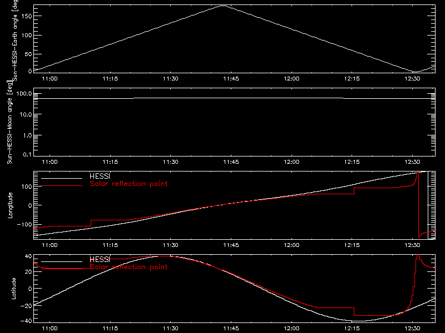The width and height of the screenshot is (445, 333).
Task: Click Solar reflection point legend in the Latitude plot
Action: [128, 267]
